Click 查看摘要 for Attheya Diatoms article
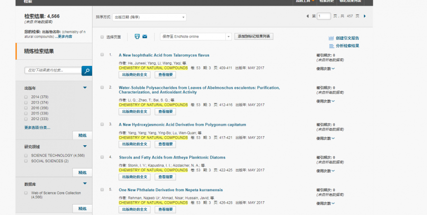 pyautogui.click(x=165, y=177)
